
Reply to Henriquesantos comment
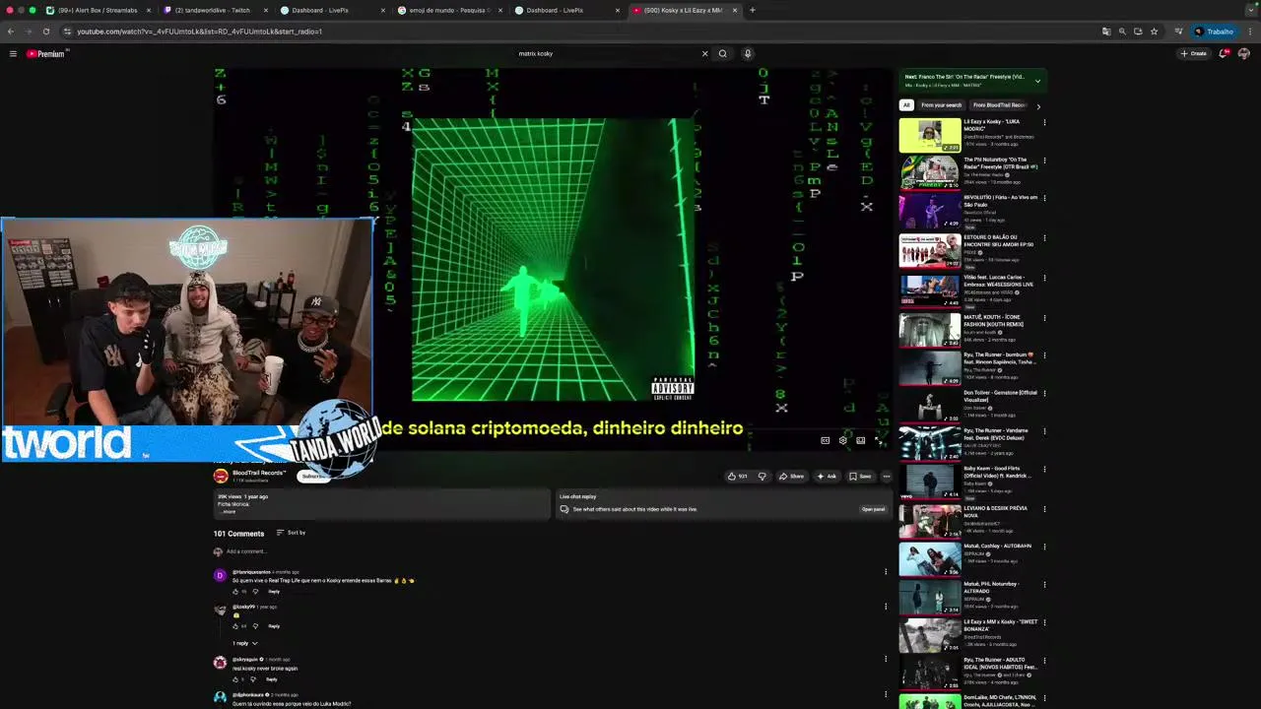[x=274, y=592]
